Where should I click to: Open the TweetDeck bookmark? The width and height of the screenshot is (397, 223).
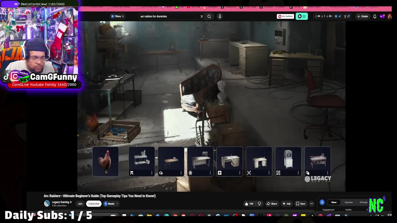click(228, 7)
